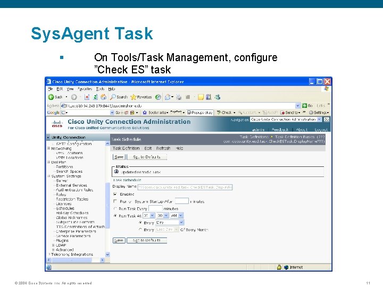This screenshot has width=383, height=287.
Task: Collapse the Networking tree node
Action: tap(48, 148)
